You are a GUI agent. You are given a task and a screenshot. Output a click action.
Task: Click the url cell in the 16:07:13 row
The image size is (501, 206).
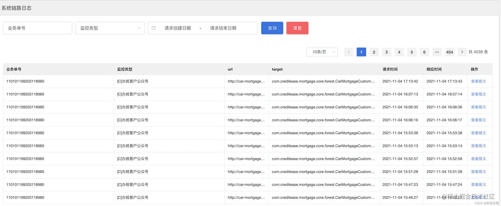246,94
